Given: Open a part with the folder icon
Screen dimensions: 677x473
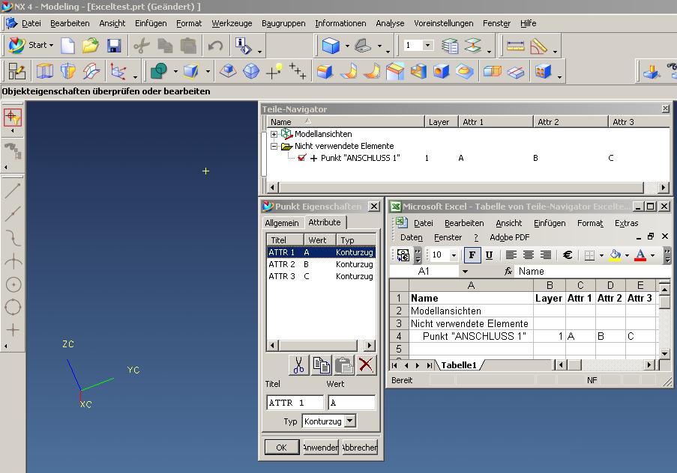Looking at the screenshot, I should pos(91,45).
